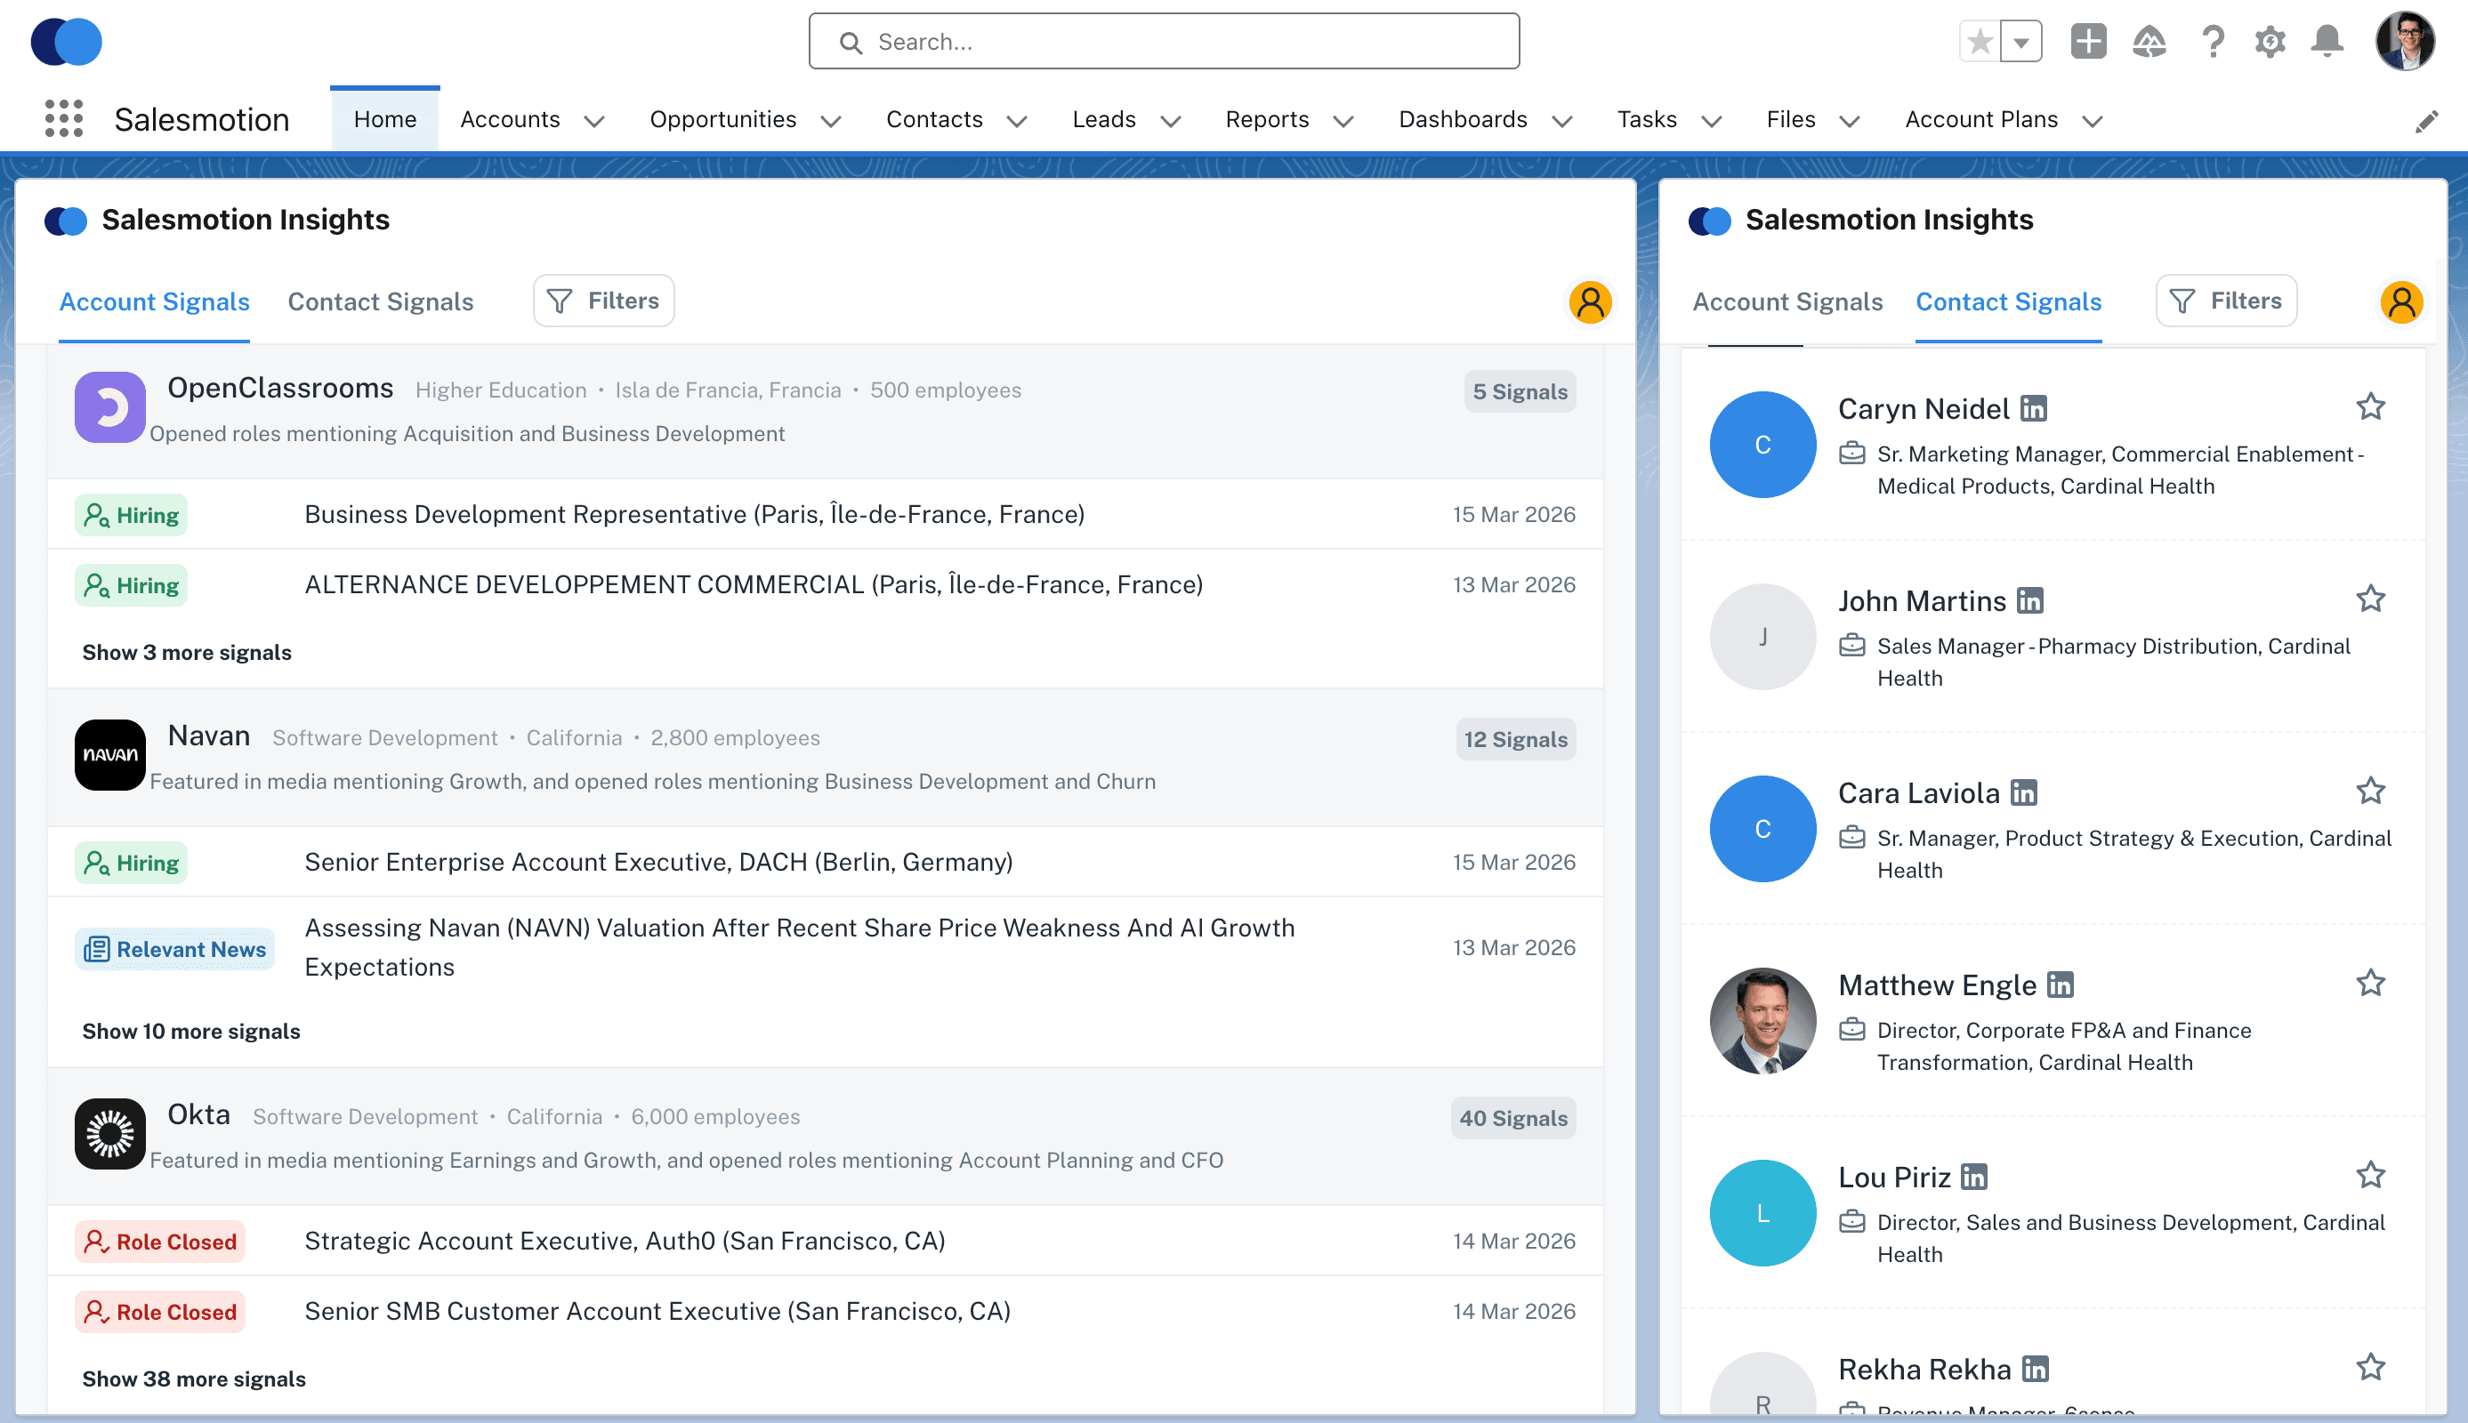Click orange user icon in right panel
The width and height of the screenshot is (2468, 1423).
tap(2400, 303)
